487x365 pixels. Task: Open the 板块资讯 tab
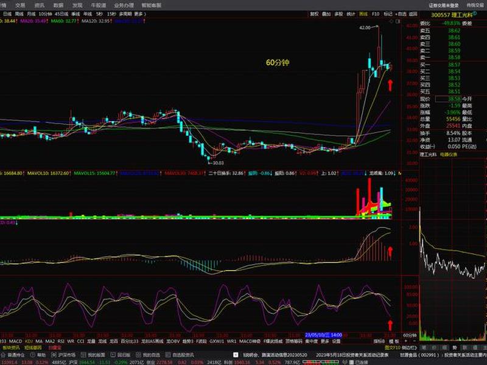[x=11, y=347]
